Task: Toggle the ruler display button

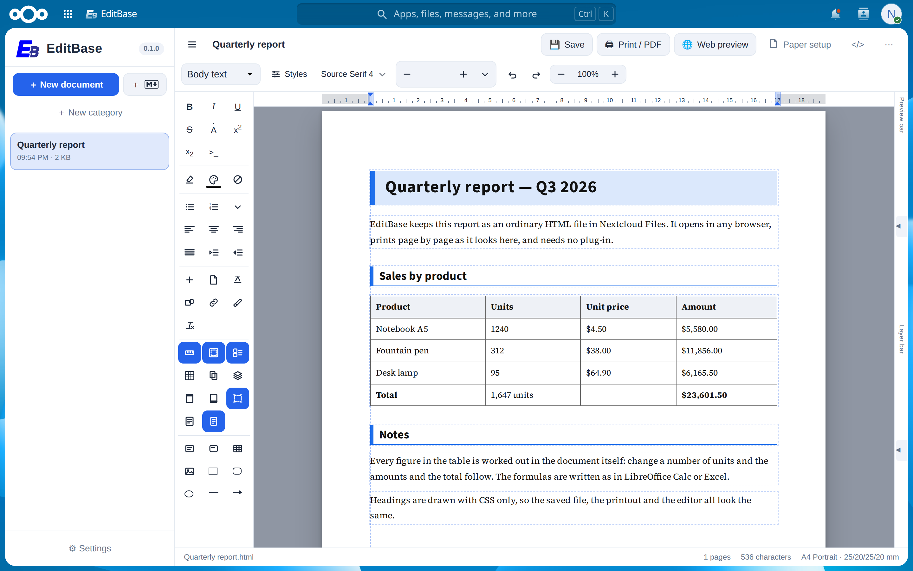Action: tap(189, 353)
